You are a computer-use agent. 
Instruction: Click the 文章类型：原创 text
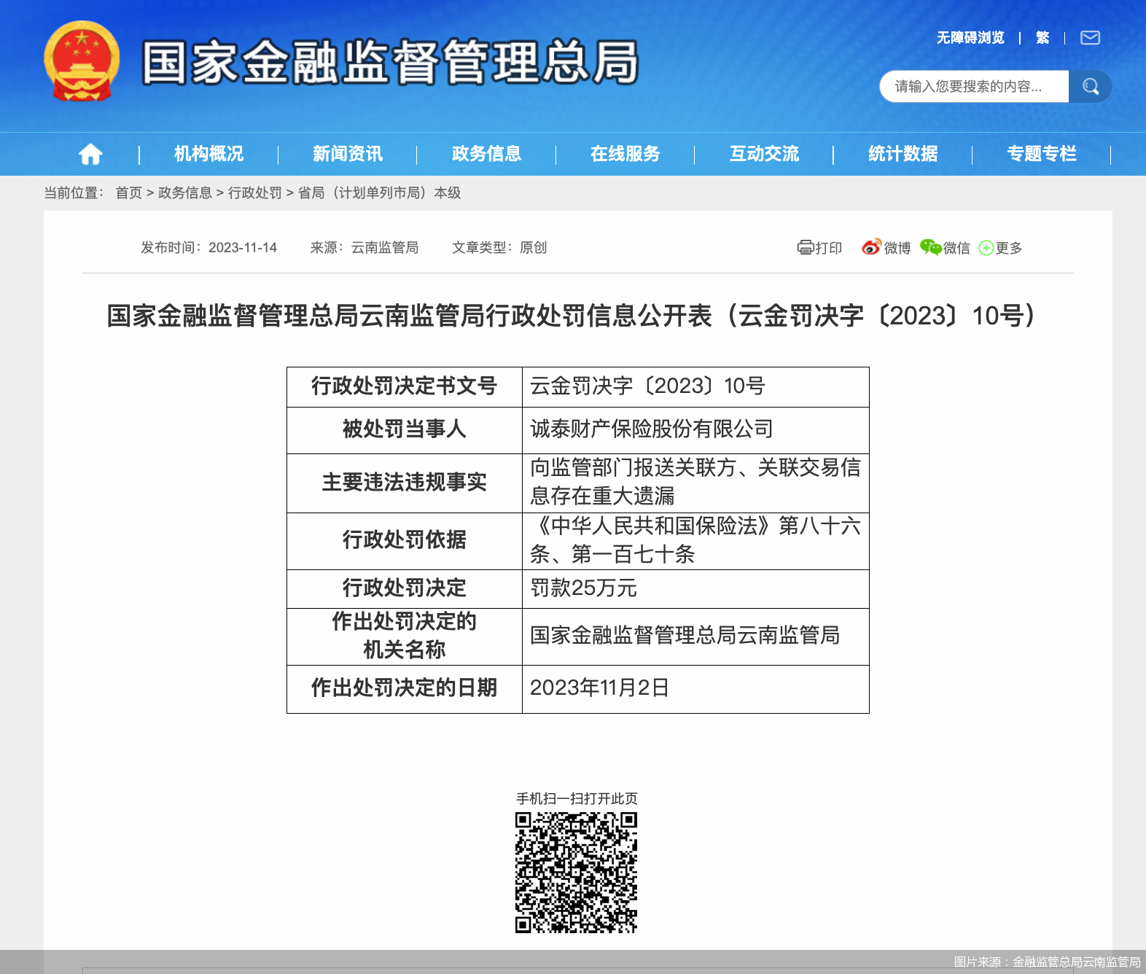[499, 248]
